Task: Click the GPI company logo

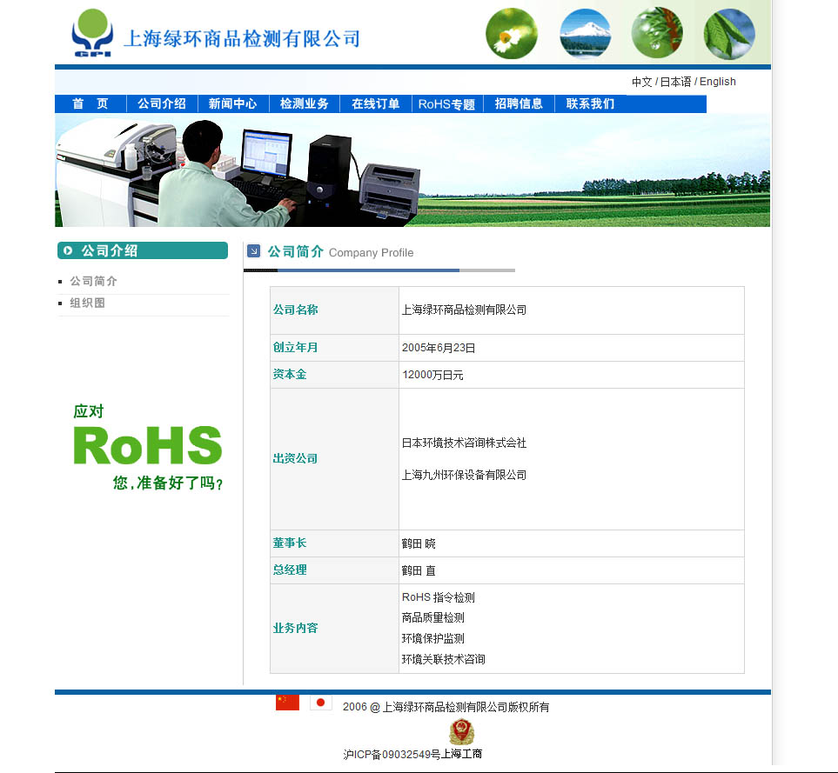Action: (x=92, y=33)
